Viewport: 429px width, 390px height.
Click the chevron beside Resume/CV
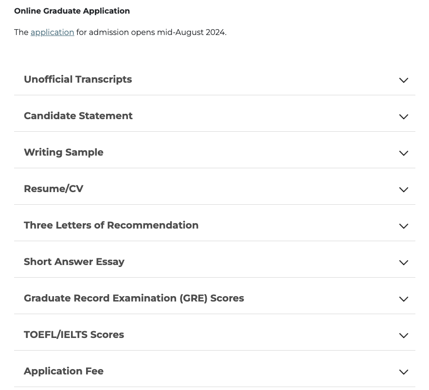pyautogui.click(x=404, y=190)
